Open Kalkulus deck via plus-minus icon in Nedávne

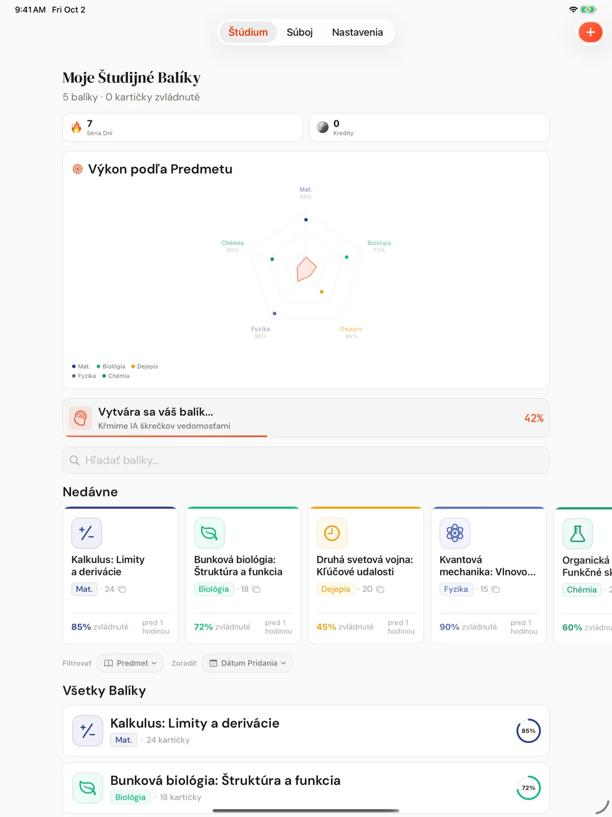click(87, 533)
